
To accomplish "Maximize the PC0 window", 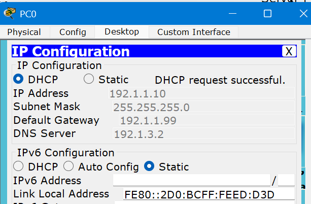I will pos(267,14).
